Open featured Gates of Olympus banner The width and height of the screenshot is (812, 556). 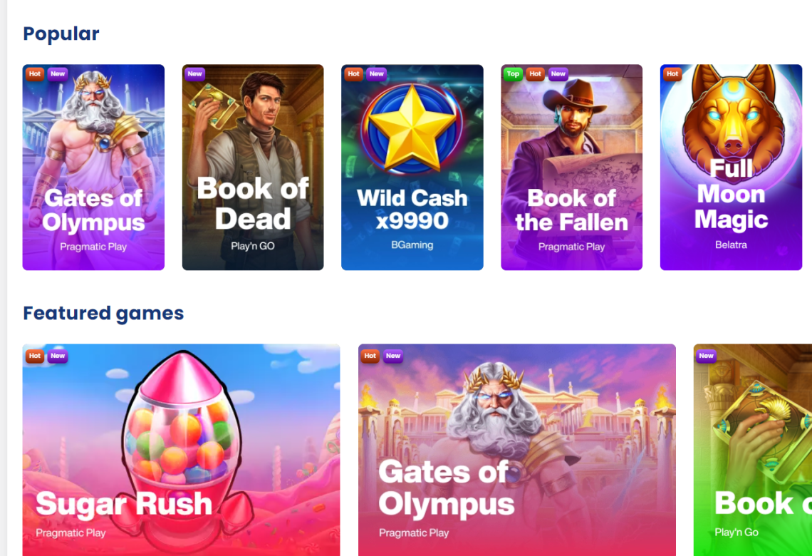coord(517,450)
